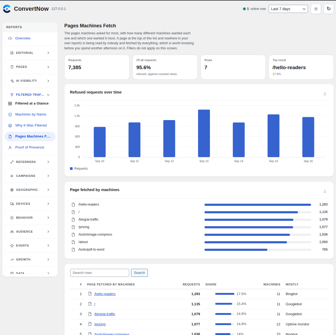Expand the AI Visibility section

[30, 81]
